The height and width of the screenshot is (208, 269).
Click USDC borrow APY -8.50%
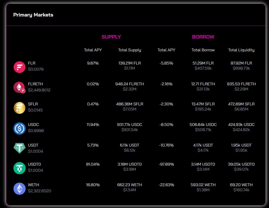(166, 124)
